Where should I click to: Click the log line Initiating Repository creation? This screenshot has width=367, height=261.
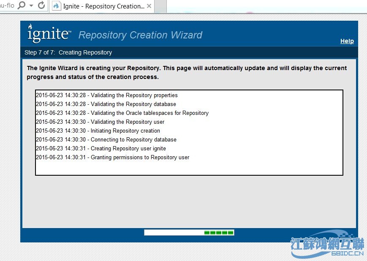coord(98,131)
